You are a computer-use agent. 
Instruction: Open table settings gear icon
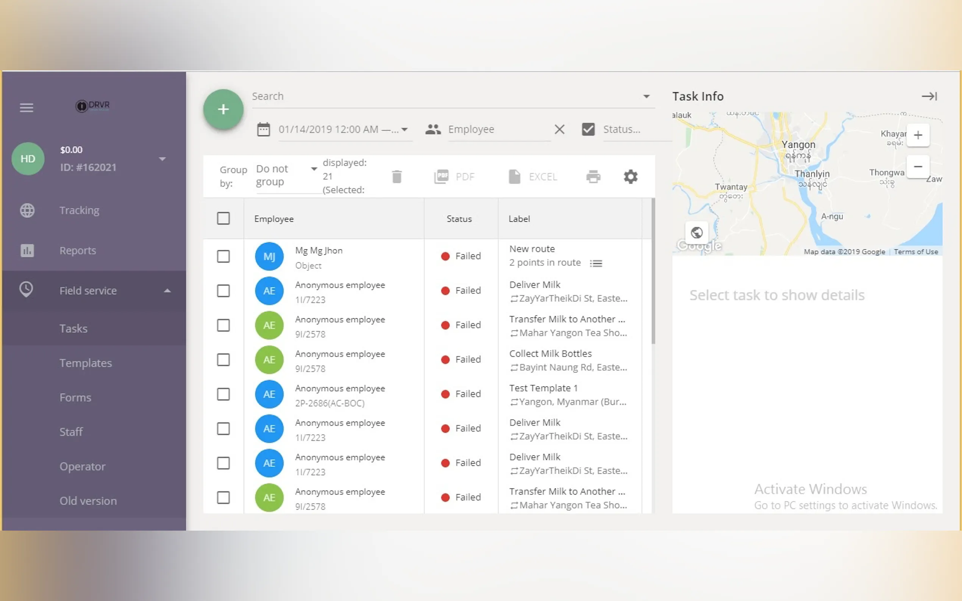[x=630, y=176]
